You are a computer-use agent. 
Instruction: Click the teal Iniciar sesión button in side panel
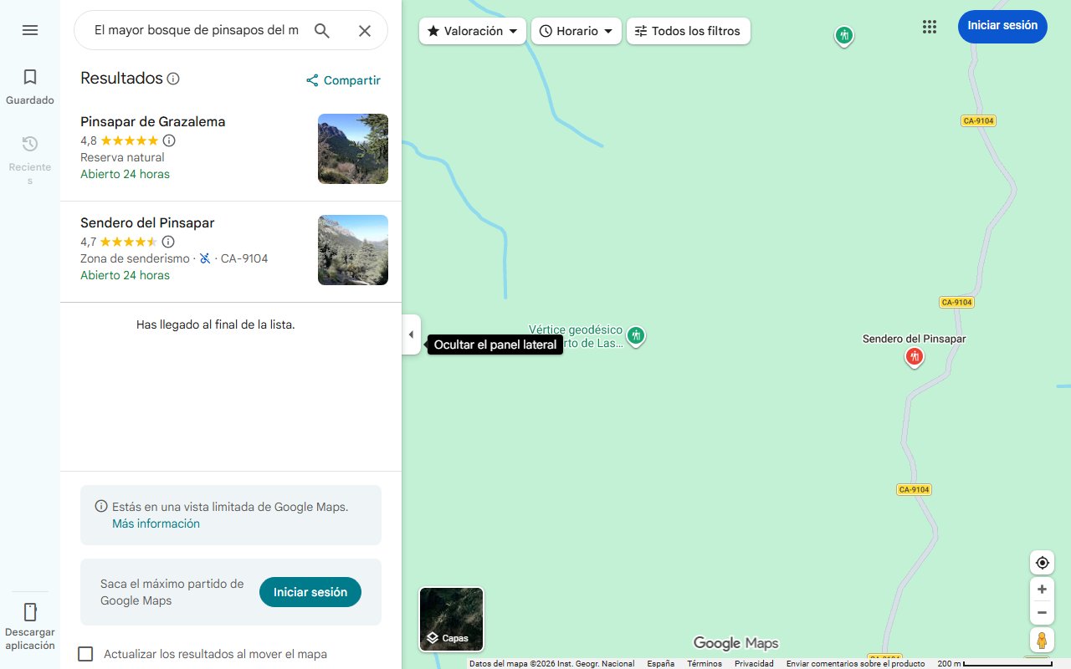pyautogui.click(x=310, y=592)
